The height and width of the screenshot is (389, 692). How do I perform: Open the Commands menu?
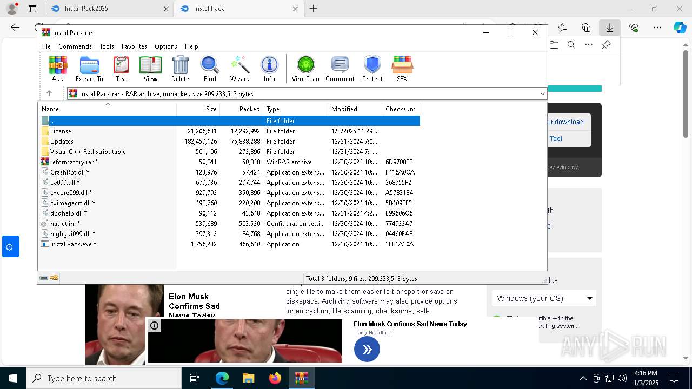75,46
